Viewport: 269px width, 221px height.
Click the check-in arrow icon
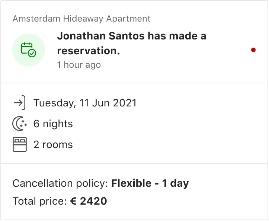coord(20,103)
